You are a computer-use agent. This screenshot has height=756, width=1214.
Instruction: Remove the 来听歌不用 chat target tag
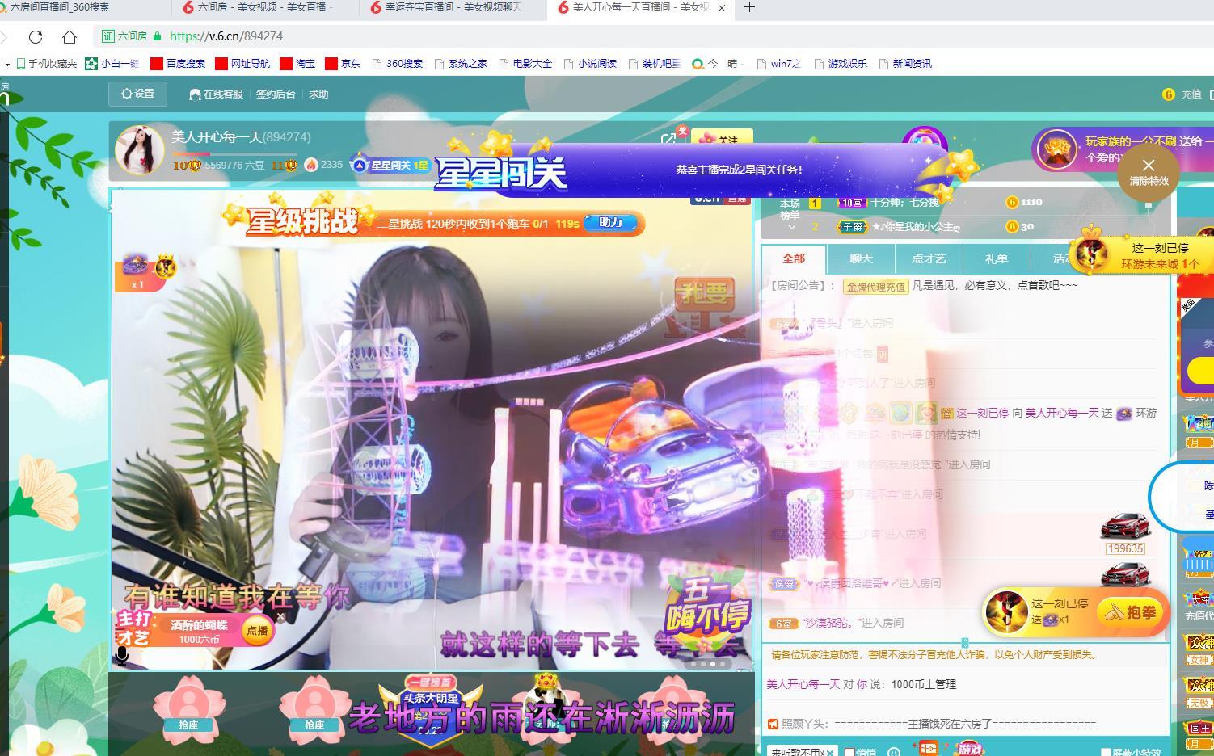click(830, 752)
